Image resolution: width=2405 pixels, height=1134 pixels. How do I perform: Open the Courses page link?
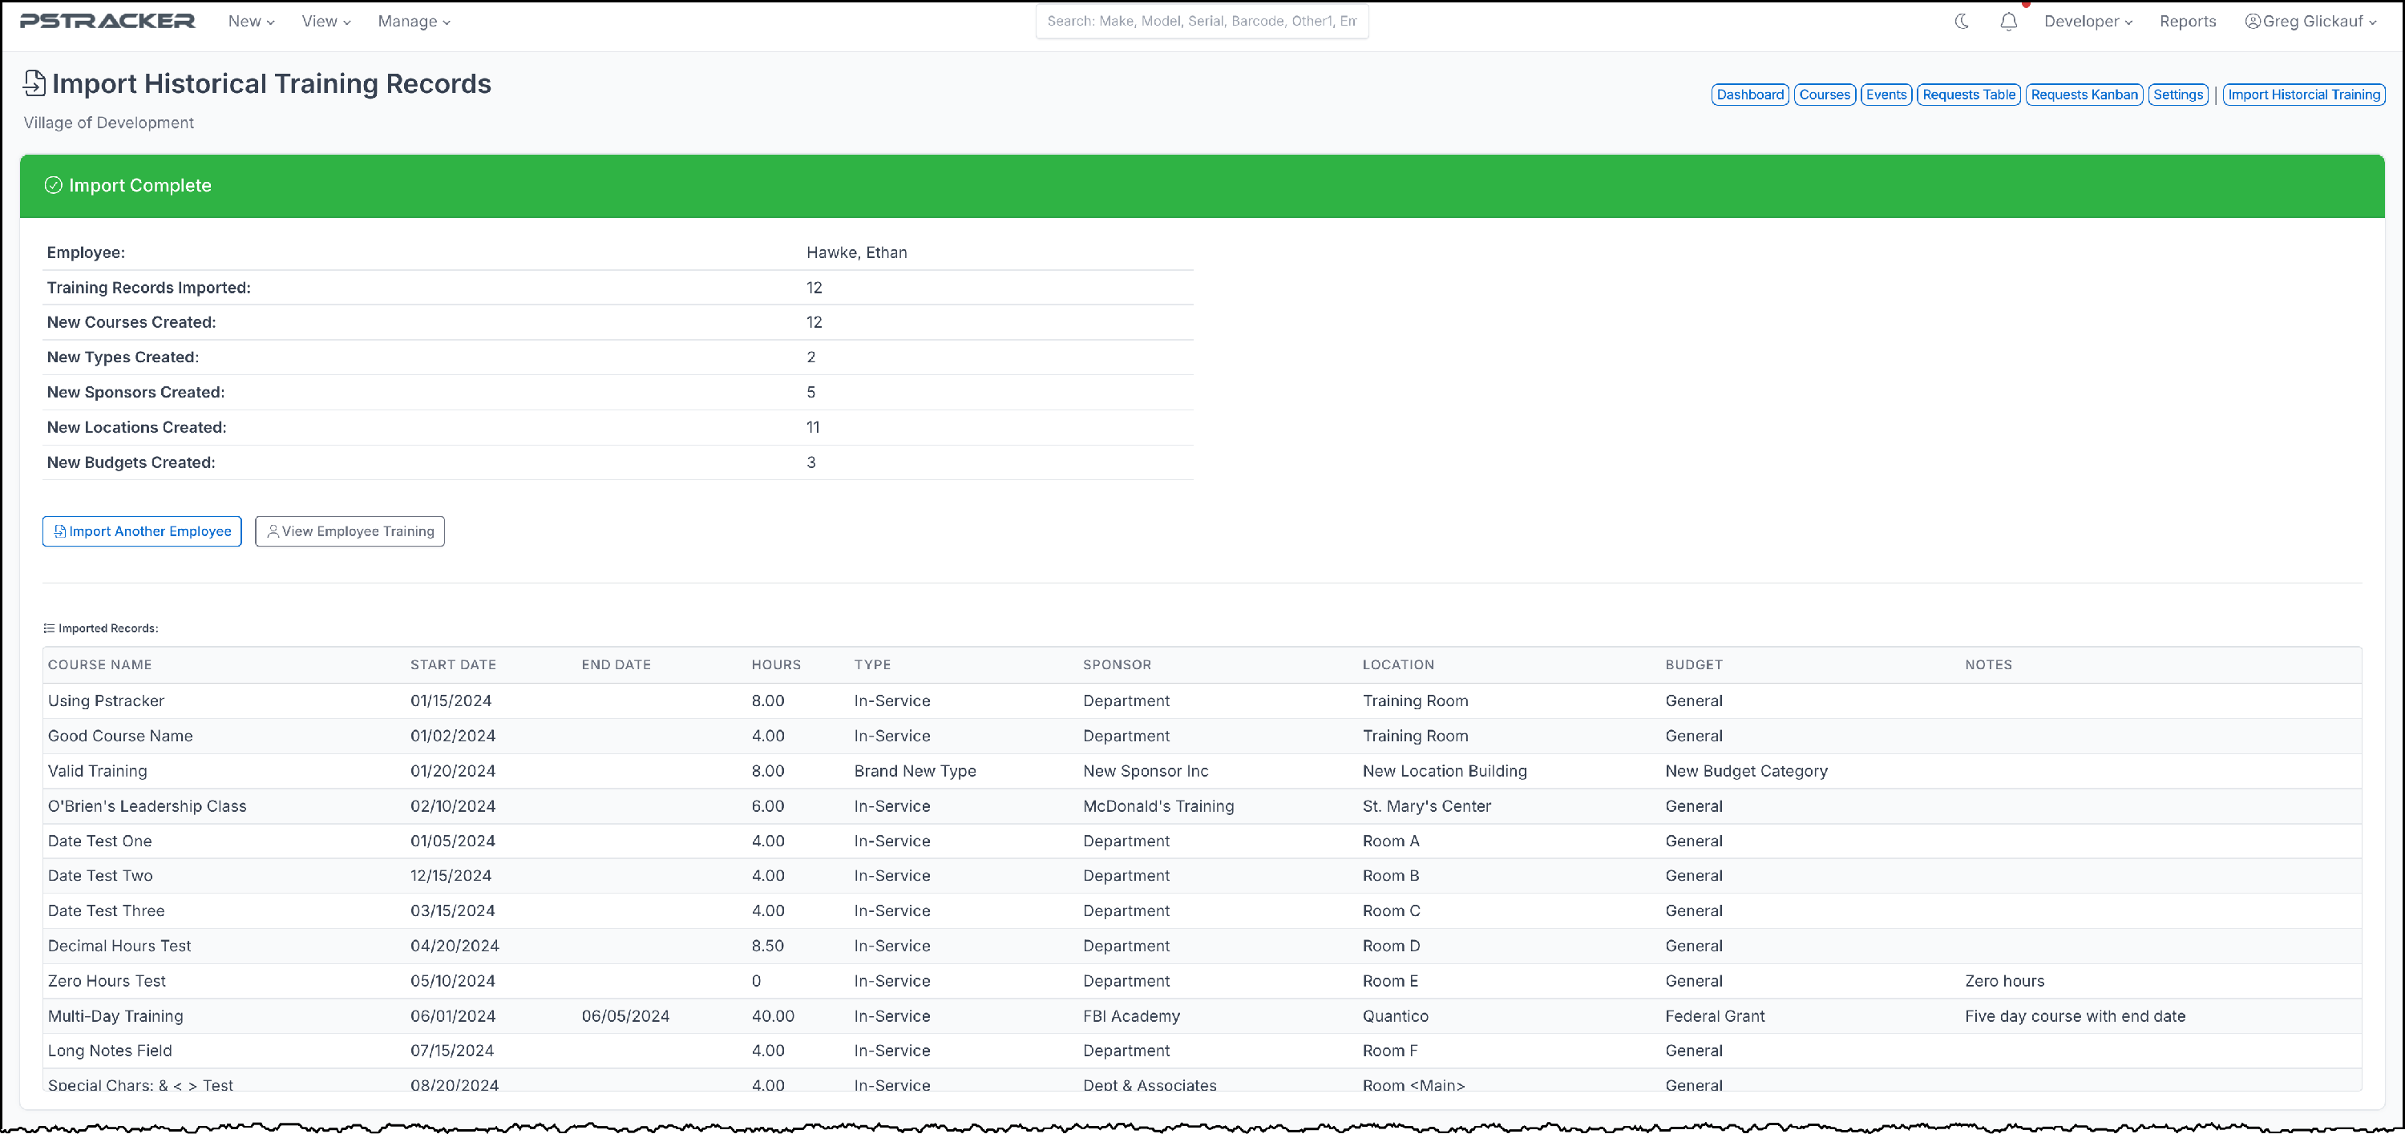coord(1825,95)
